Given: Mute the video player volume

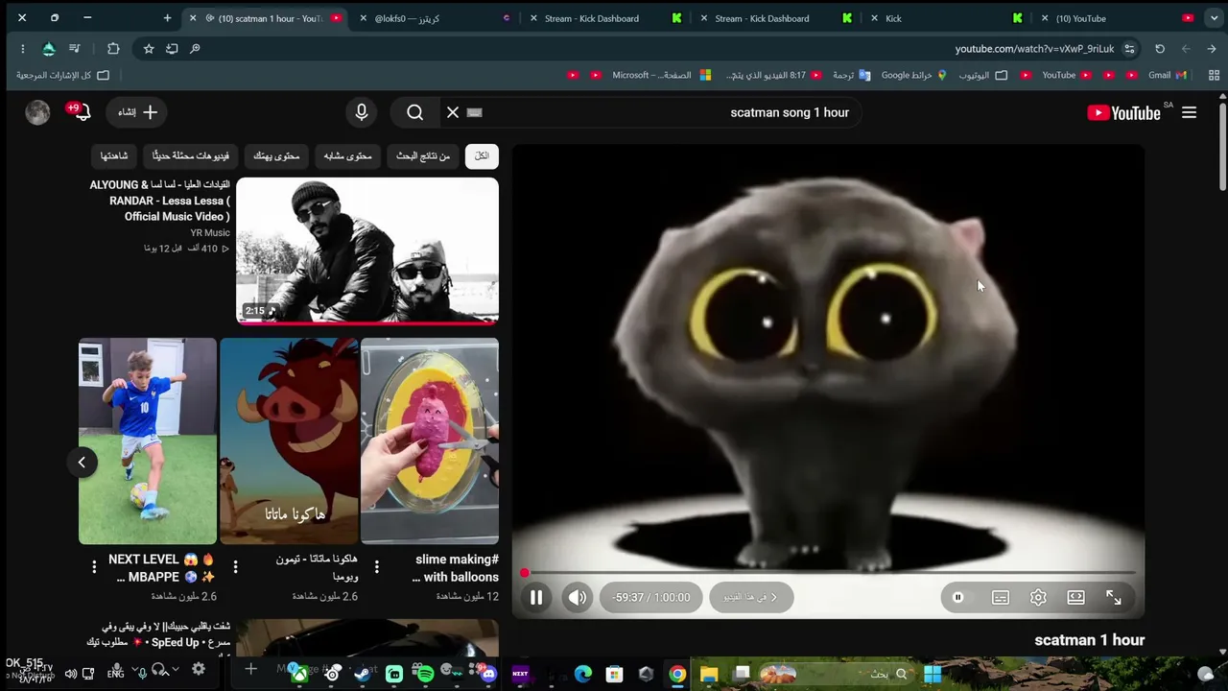Looking at the screenshot, I should click(x=578, y=597).
